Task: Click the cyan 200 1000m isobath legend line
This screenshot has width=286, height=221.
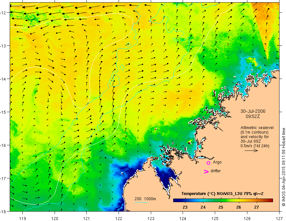Action: pos(141,202)
